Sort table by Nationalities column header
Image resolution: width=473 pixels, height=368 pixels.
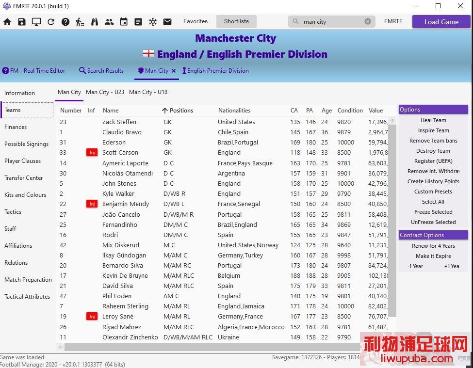[234, 111]
